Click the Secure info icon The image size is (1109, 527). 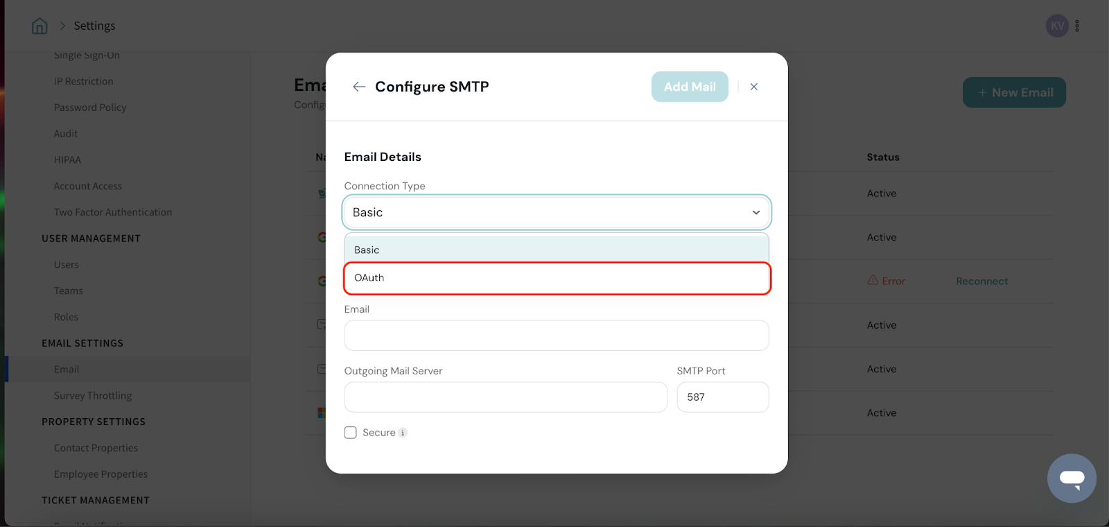coord(403,433)
